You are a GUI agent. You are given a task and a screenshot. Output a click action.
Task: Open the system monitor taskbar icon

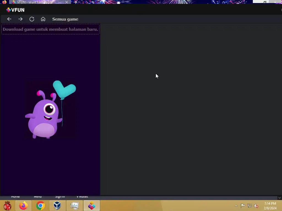(x=74, y=206)
